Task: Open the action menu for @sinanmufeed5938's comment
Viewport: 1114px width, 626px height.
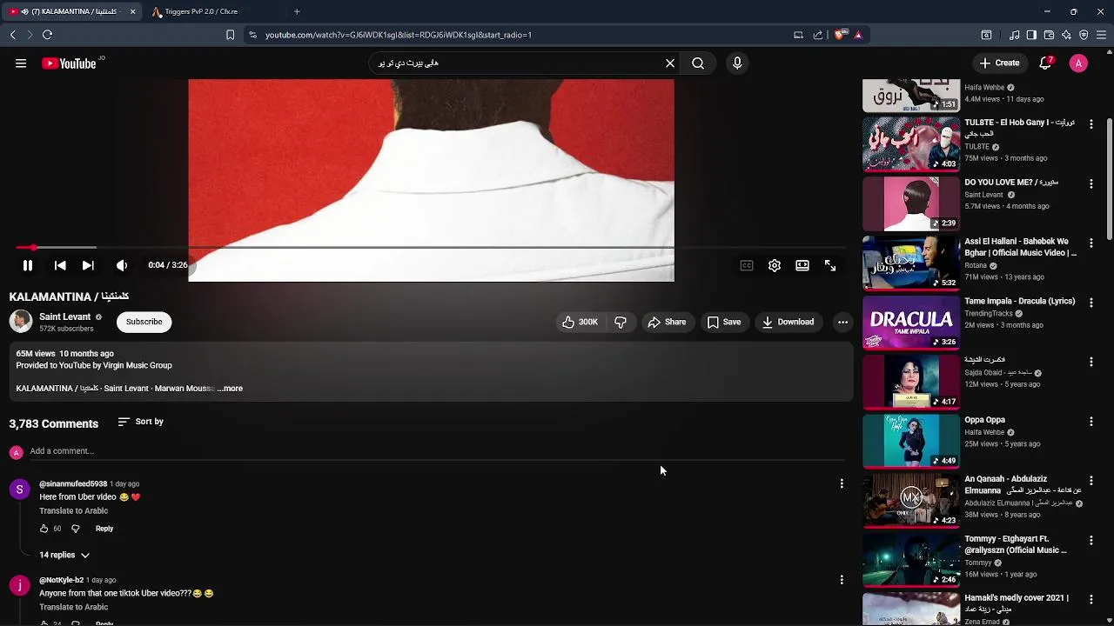Action: tap(842, 483)
